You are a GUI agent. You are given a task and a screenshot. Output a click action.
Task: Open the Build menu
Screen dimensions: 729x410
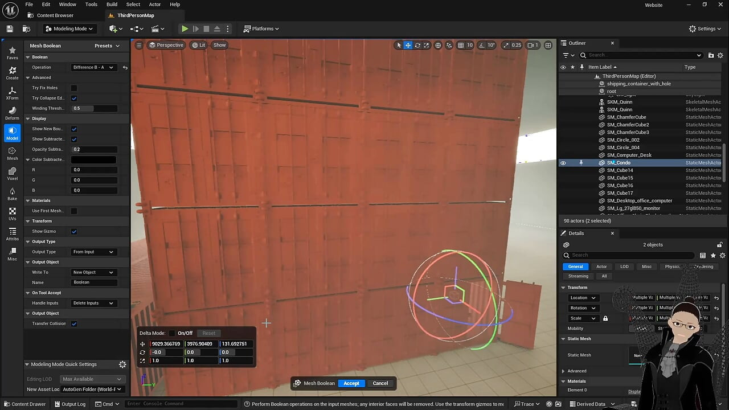112,5
